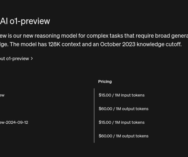Select the "ew-2024-09-12" model name
The image size is (188, 157).
pyautogui.click(x=14, y=122)
